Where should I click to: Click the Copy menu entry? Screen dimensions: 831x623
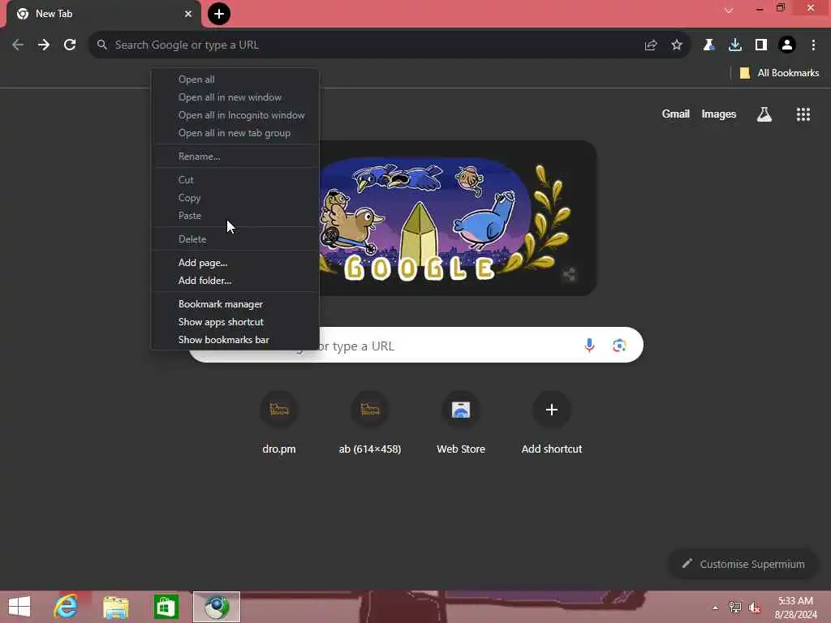pos(235,198)
